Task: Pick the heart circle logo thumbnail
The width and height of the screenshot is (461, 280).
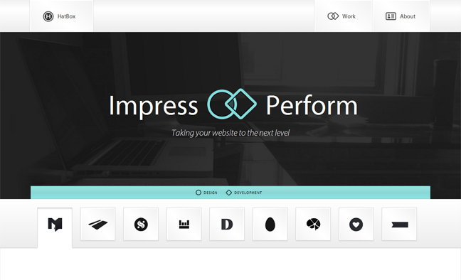Action: pyautogui.click(x=356, y=224)
